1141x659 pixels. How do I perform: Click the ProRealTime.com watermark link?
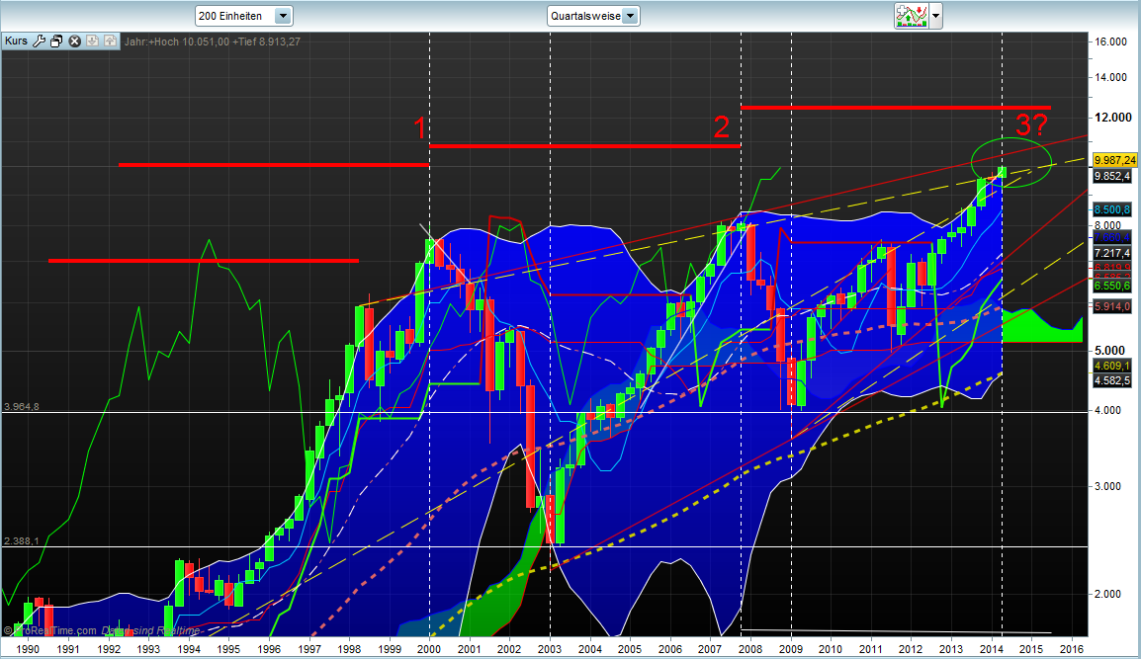click(59, 628)
